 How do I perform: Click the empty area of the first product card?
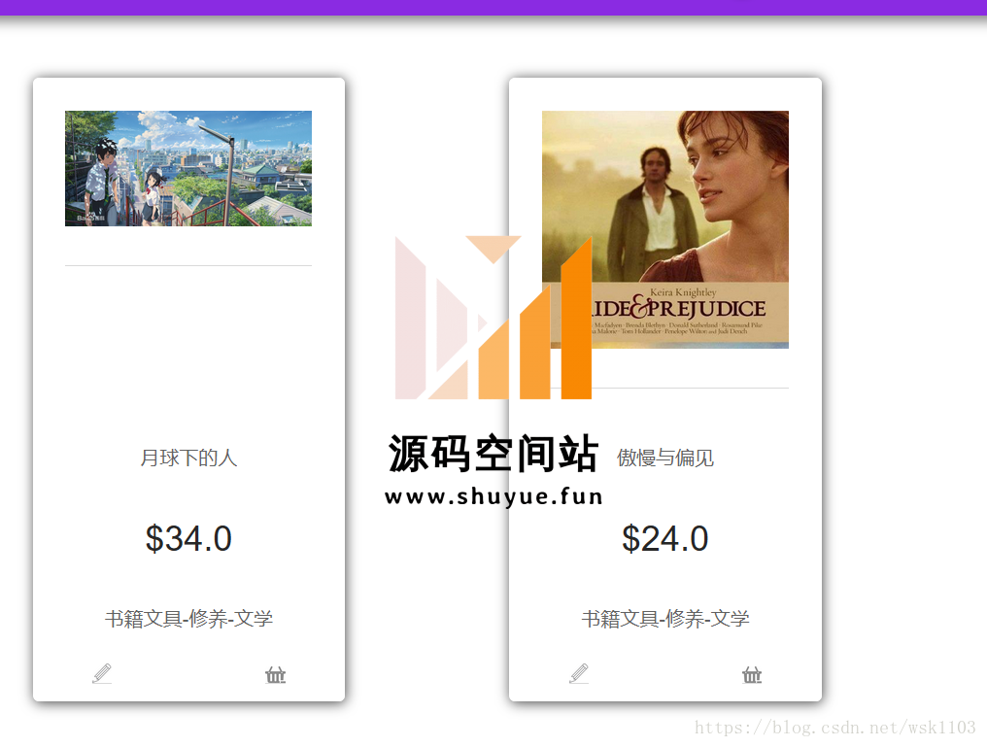188,353
